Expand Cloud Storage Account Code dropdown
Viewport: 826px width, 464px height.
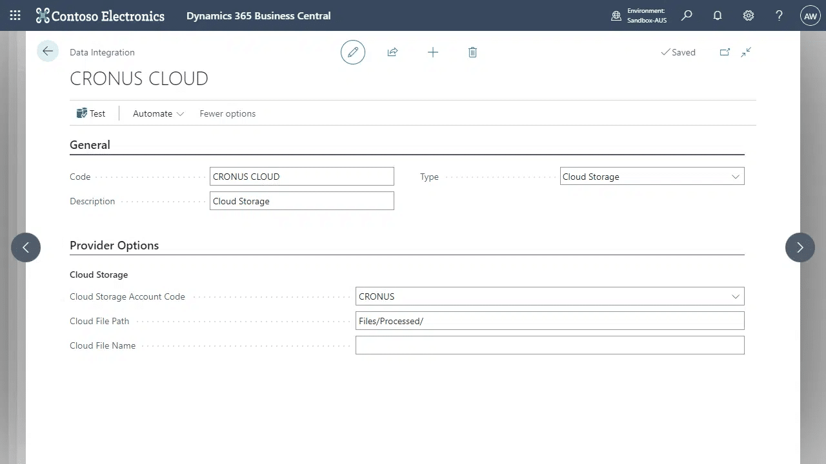pos(735,296)
